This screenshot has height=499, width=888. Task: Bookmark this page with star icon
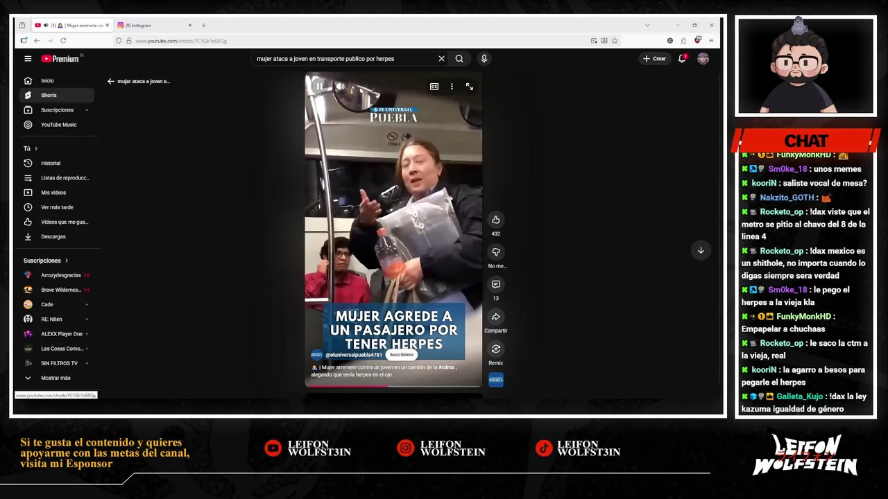coord(615,41)
